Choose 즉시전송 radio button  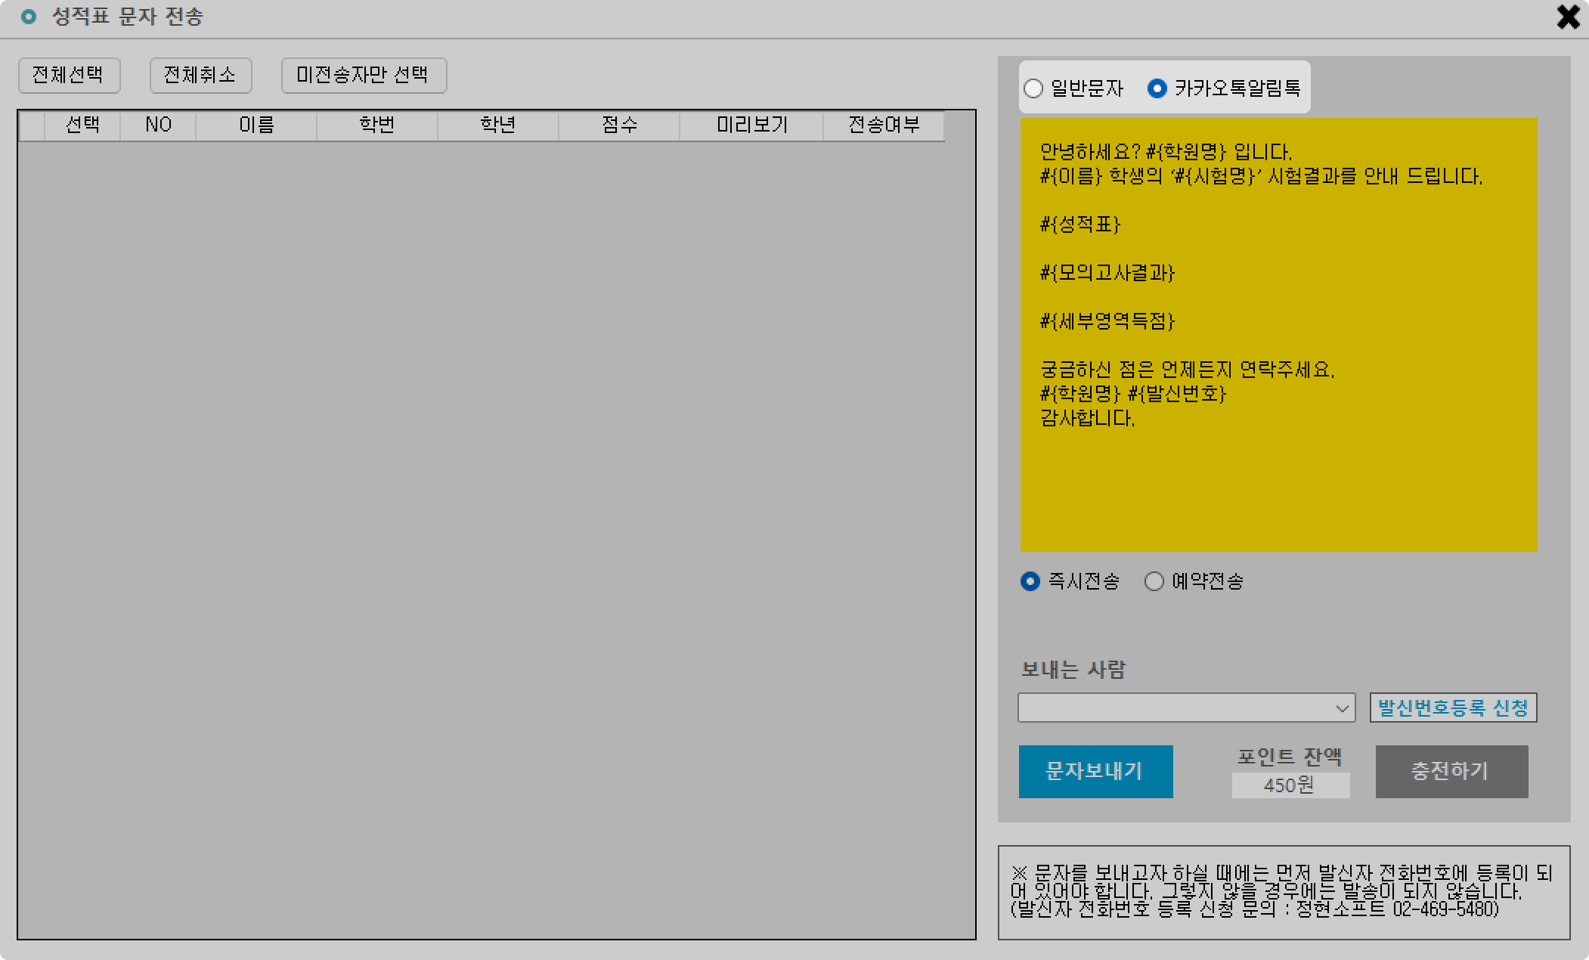click(x=1030, y=581)
